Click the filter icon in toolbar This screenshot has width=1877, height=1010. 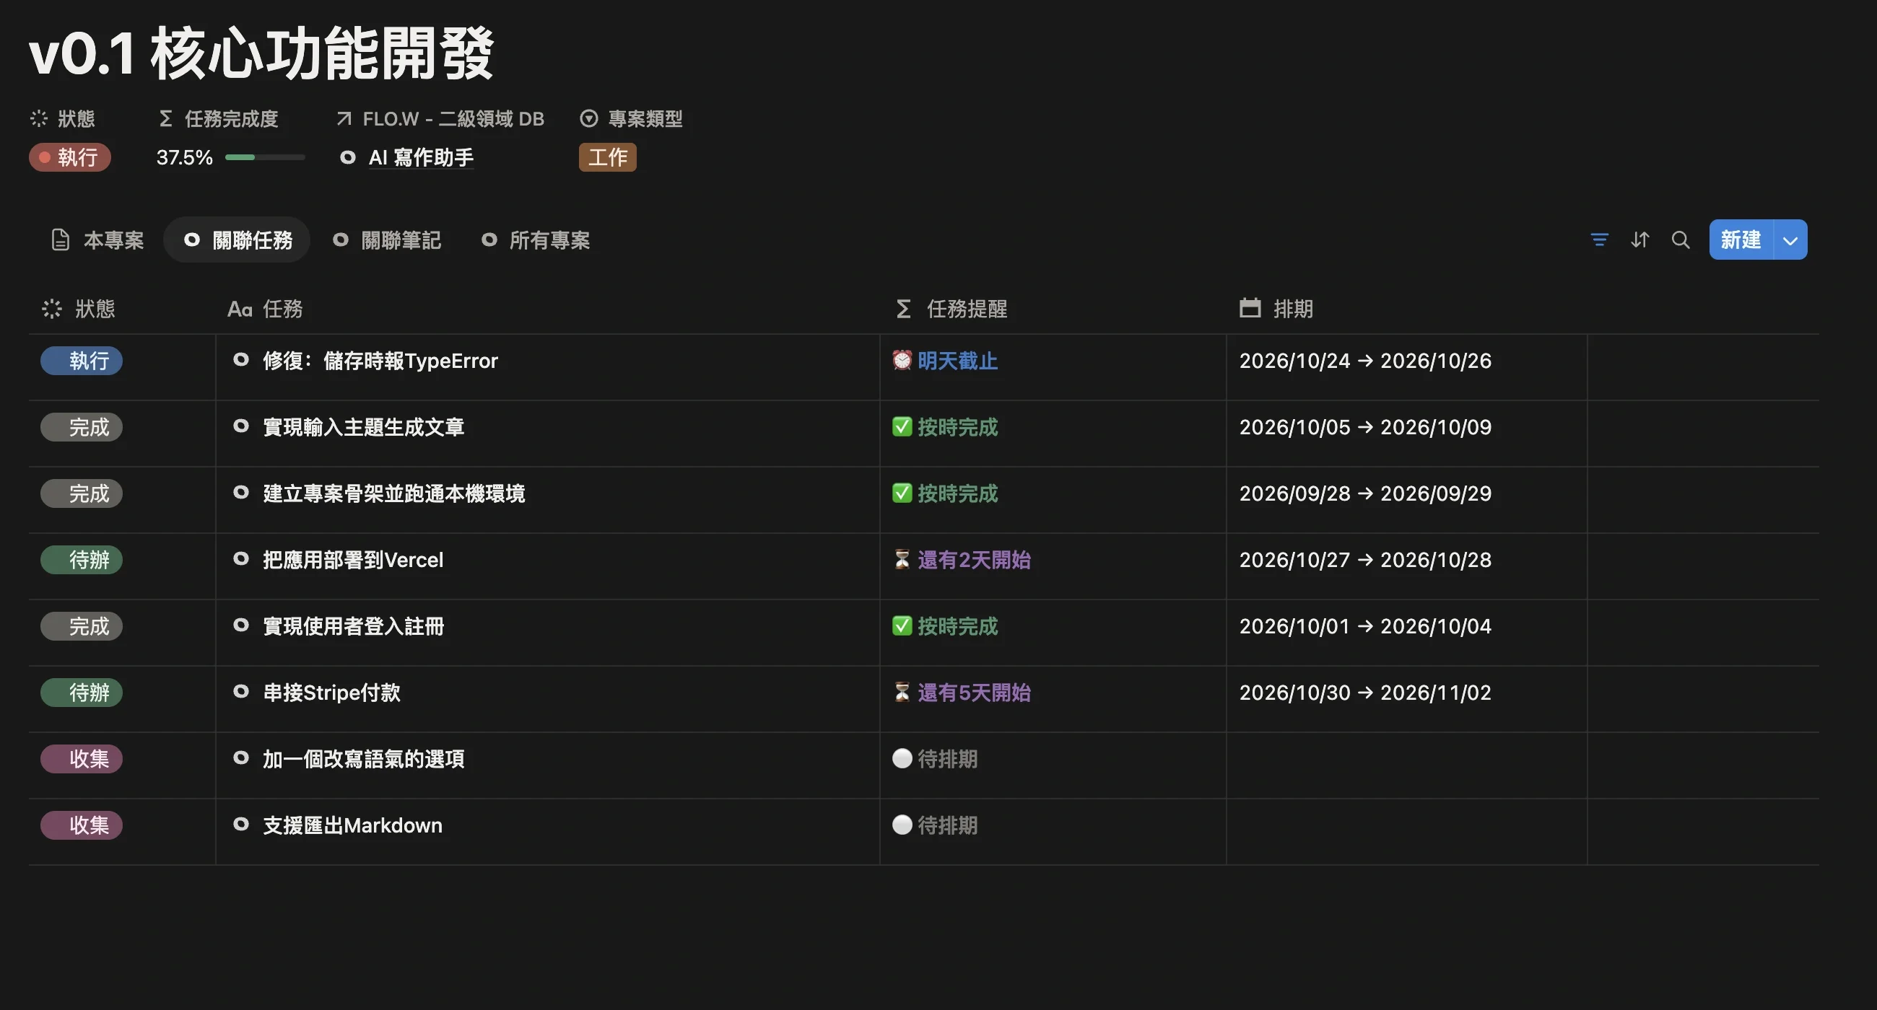coord(1598,240)
